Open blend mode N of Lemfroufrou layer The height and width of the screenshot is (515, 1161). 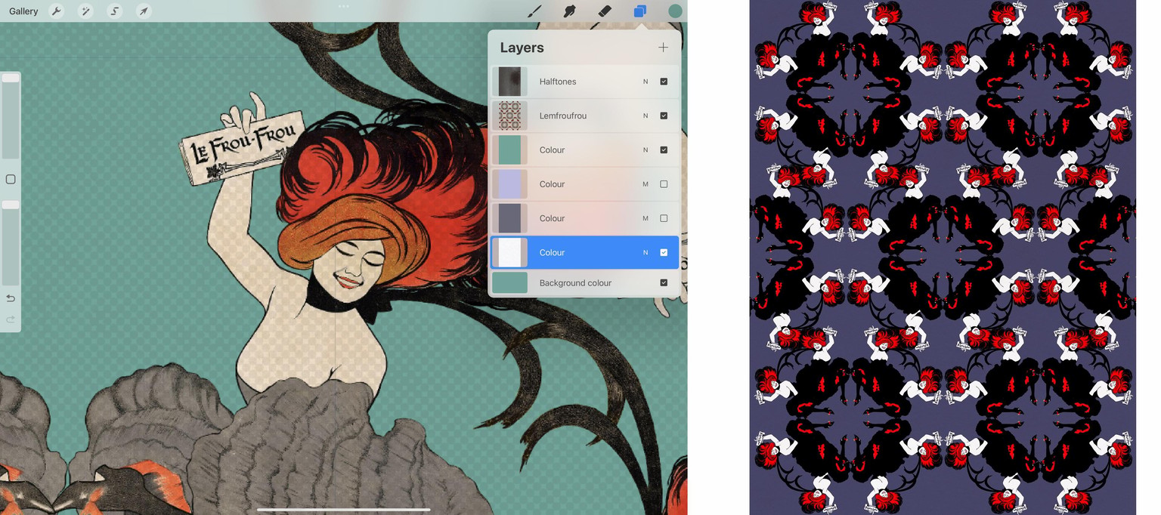646,116
